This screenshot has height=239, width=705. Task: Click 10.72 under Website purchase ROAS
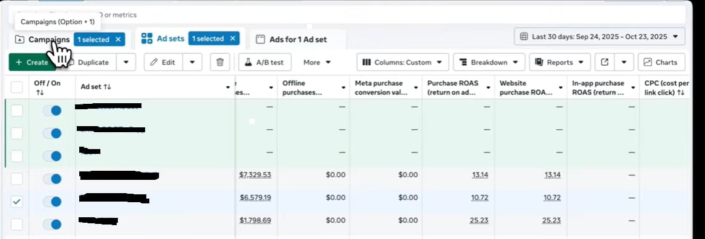pos(552,197)
